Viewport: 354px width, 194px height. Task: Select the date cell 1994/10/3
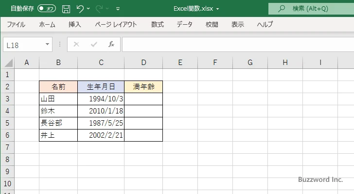[x=101, y=99]
